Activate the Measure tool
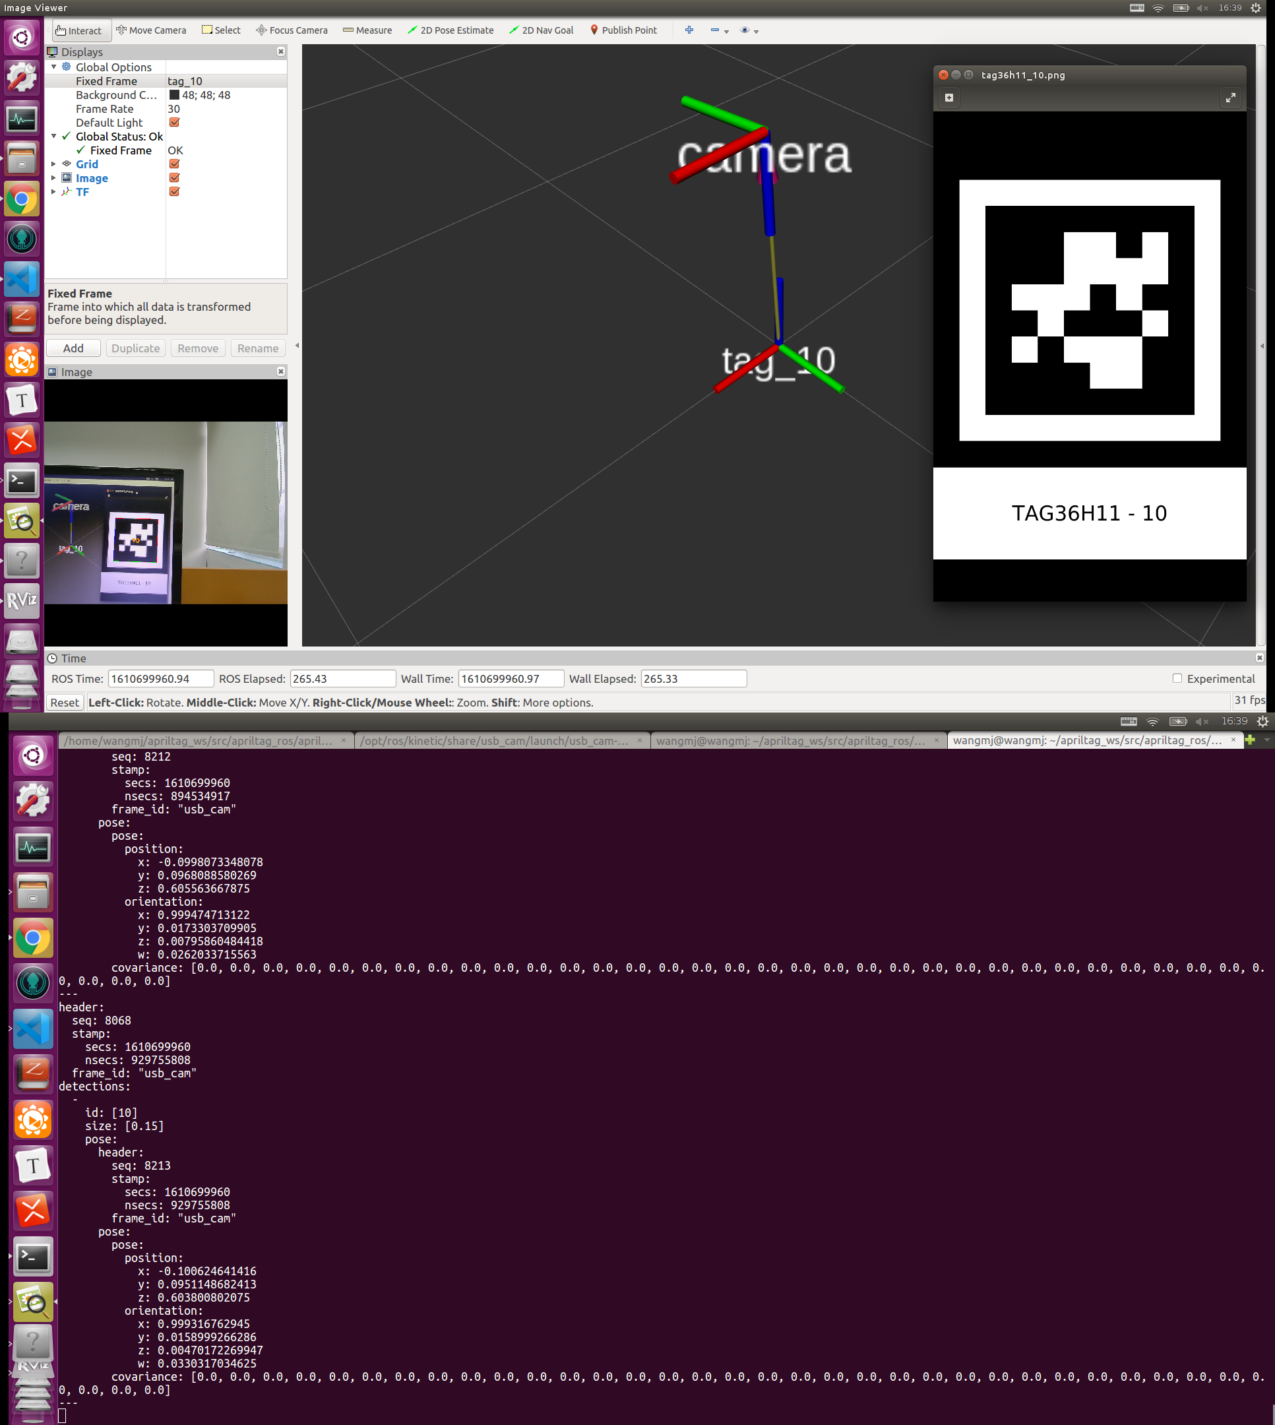Viewport: 1275px width, 1425px height. (x=367, y=30)
